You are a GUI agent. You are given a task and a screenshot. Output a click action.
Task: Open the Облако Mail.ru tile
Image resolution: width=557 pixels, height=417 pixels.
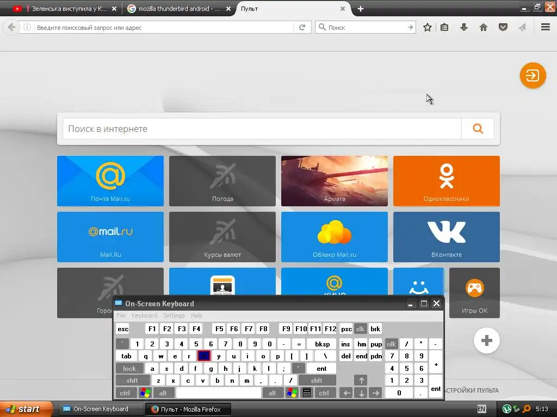335,237
